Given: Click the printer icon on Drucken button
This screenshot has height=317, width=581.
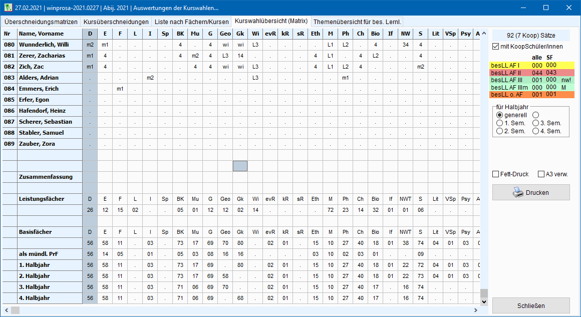Looking at the screenshot, I should 518,192.
